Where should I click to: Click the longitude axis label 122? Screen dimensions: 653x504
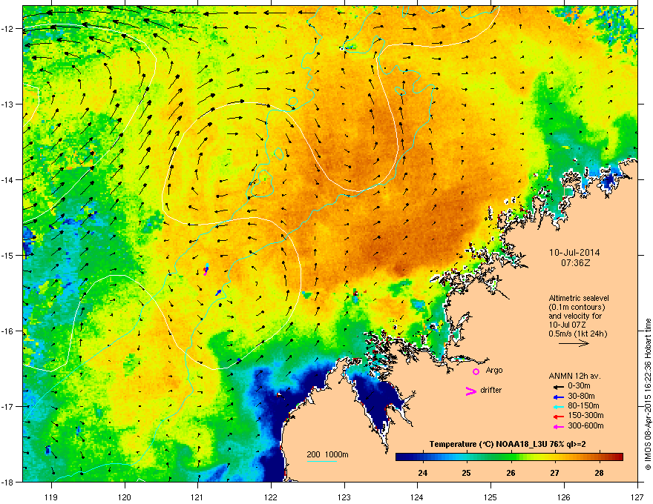click(x=271, y=497)
